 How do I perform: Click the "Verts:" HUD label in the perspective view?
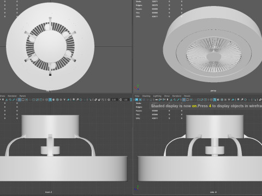[139, 2]
